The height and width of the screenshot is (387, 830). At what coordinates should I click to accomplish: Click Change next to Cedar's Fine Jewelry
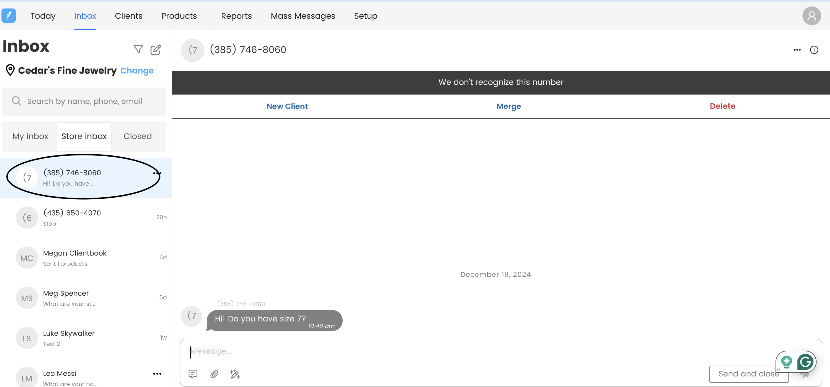pos(136,71)
